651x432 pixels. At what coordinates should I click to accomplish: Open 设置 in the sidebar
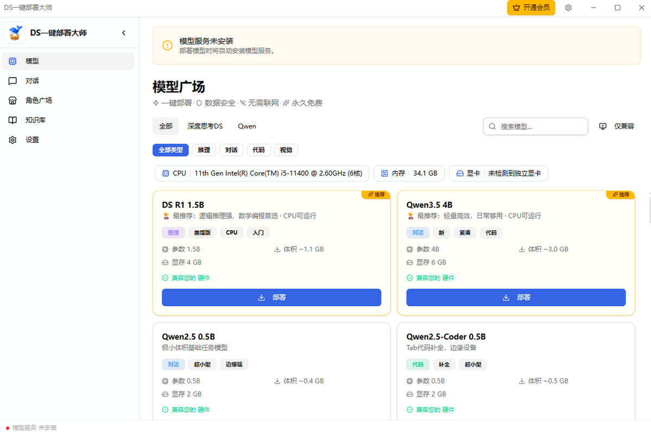click(68, 140)
